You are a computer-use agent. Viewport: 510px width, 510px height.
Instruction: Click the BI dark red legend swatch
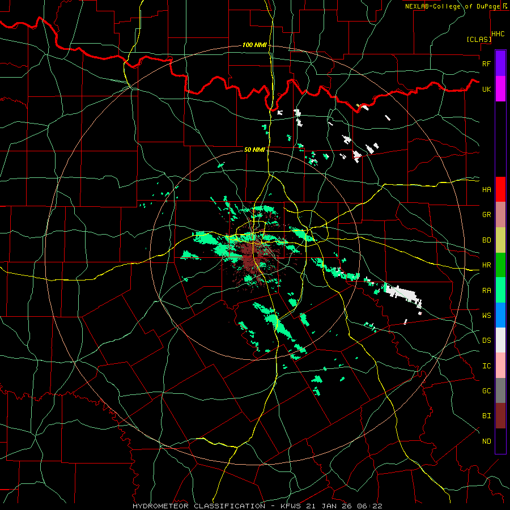point(500,416)
